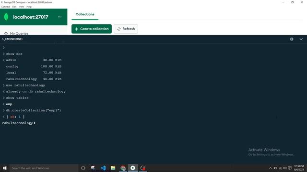Open Task View from taskbar

(x=83, y=168)
